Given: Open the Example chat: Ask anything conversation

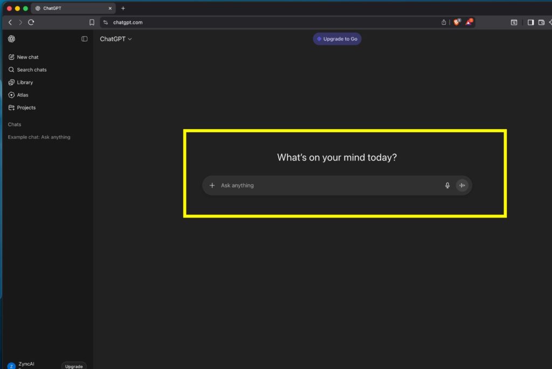Looking at the screenshot, I should (x=39, y=137).
